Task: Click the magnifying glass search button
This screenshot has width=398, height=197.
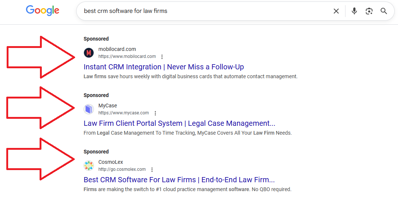Action: pos(384,11)
